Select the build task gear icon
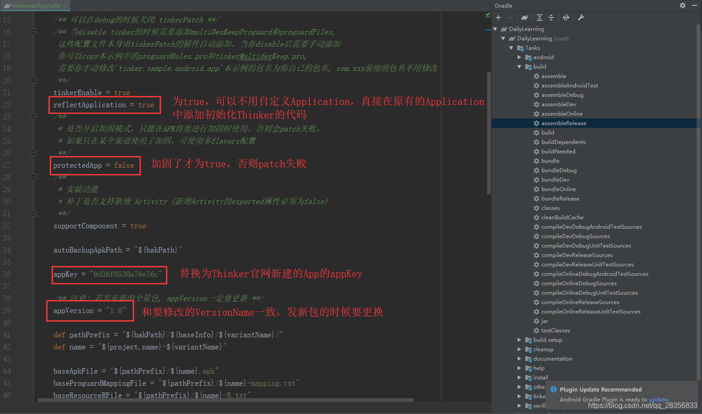The height and width of the screenshot is (414, 702). [x=536, y=132]
